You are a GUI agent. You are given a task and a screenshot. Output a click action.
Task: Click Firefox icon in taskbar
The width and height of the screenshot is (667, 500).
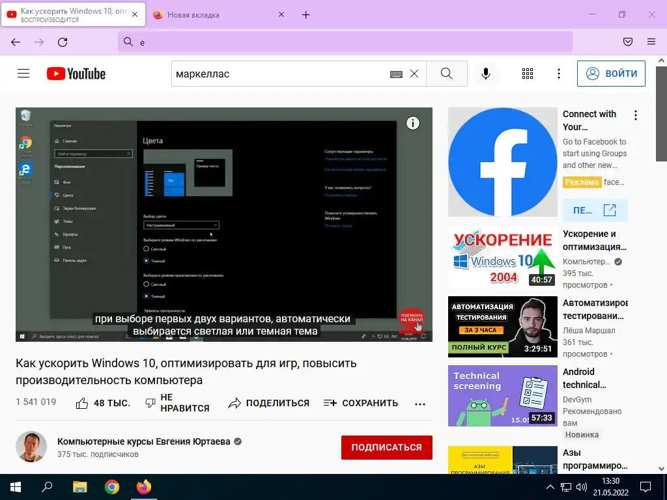[x=144, y=487]
